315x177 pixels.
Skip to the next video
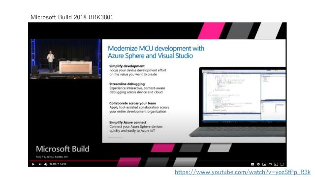point(40,164)
